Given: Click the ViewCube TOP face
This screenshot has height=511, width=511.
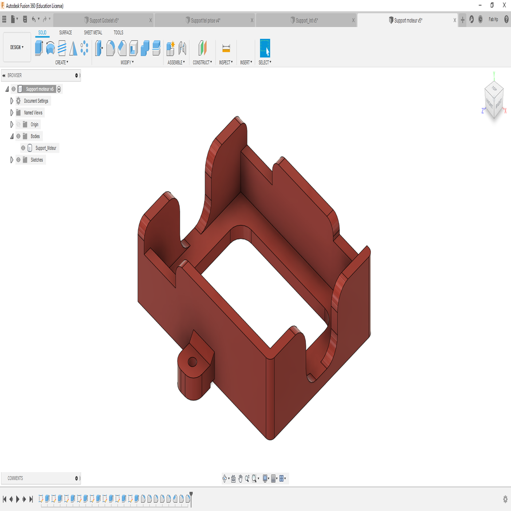Looking at the screenshot, I should (x=495, y=89).
